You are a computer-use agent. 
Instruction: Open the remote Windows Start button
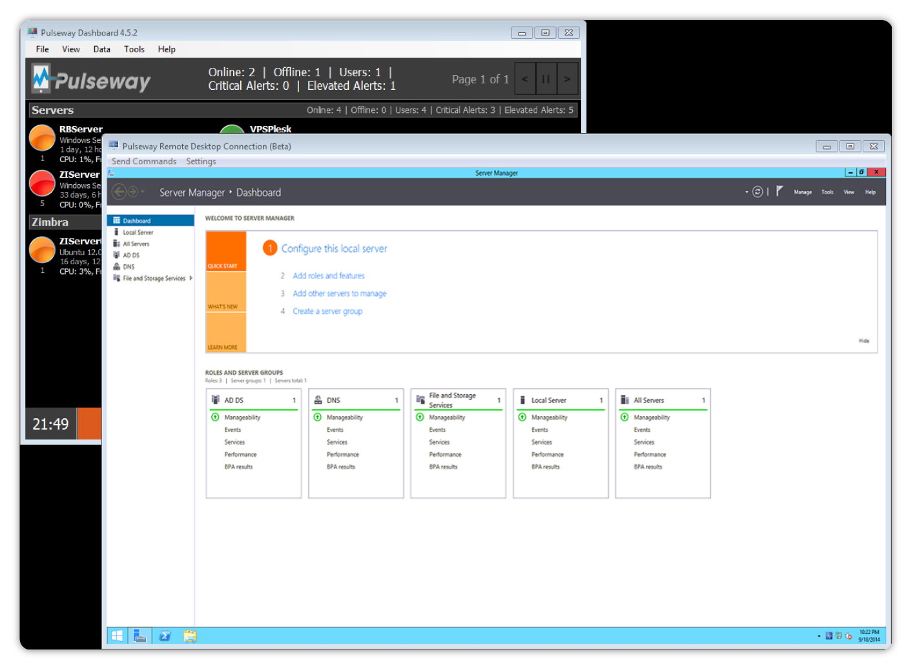(x=117, y=636)
